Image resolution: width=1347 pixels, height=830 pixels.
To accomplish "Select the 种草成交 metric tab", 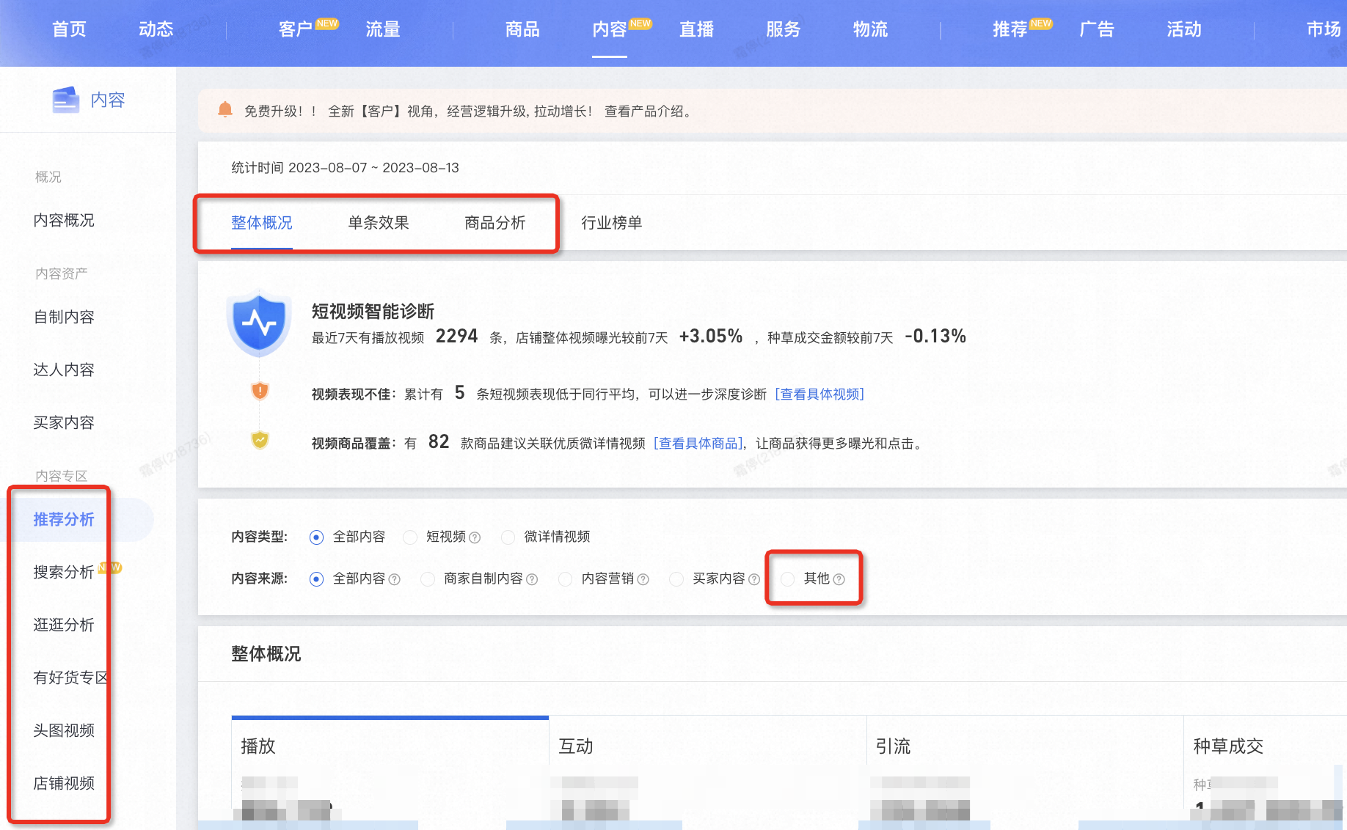I will coord(1266,768).
